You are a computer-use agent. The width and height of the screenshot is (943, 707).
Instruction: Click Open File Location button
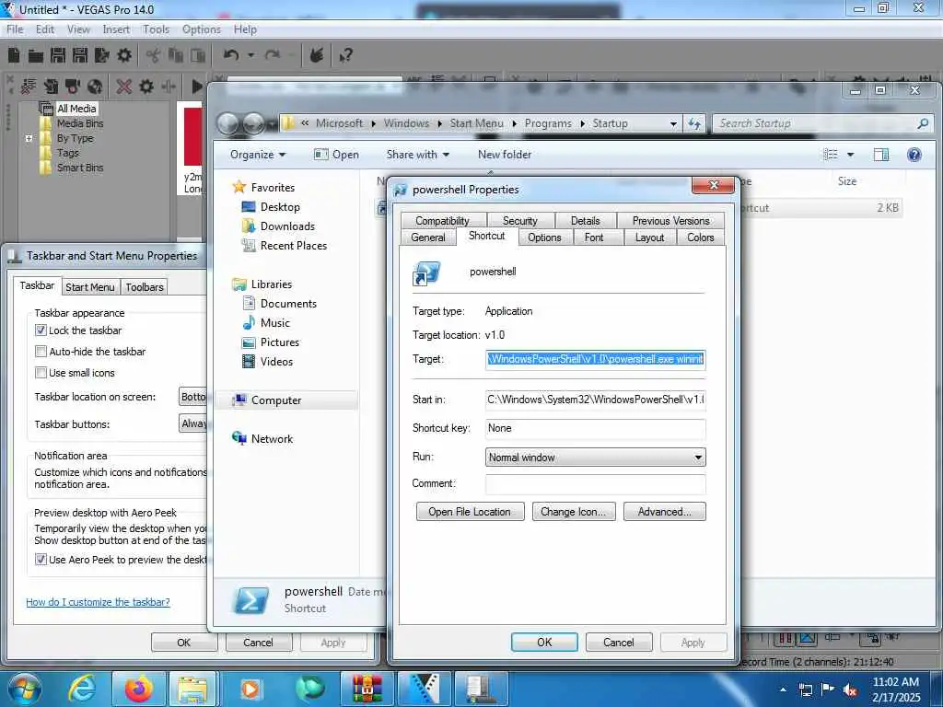click(470, 512)
